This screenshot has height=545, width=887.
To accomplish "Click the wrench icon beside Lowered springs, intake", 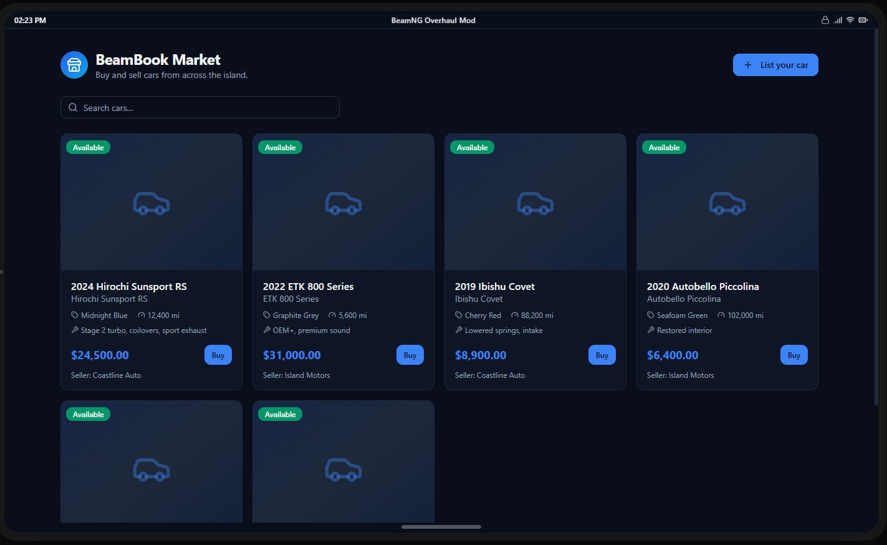I will click(459, 330).
